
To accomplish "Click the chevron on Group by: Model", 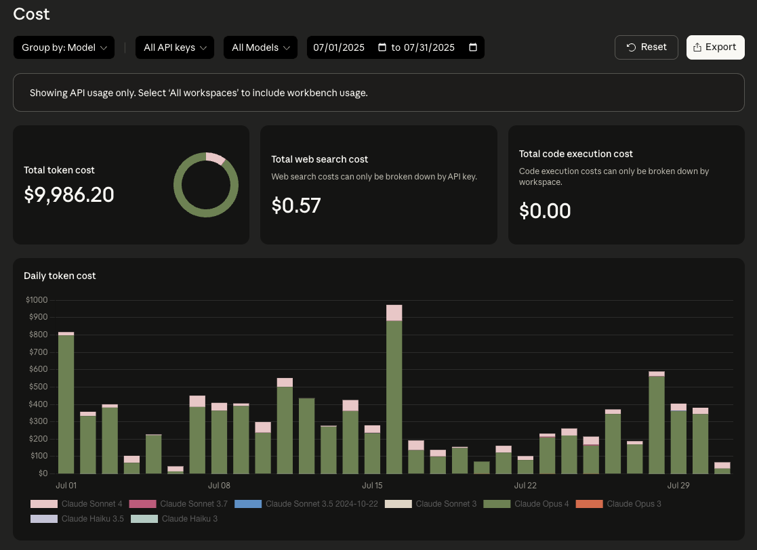I will (x=104, y=47).
